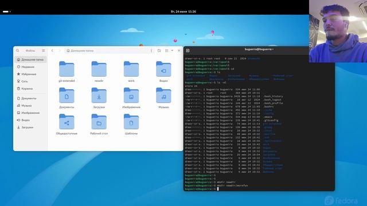
Task: Select the newdir folder icon
Action: pyautogui.click(x=99, y=69)
